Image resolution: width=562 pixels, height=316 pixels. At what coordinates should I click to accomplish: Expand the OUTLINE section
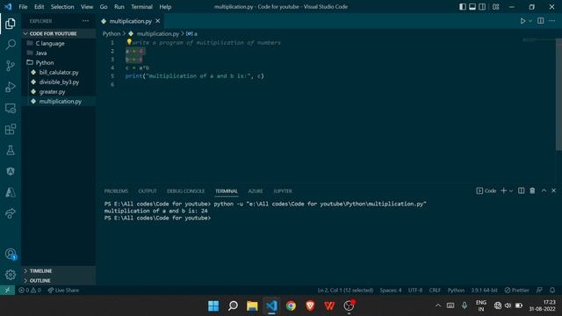(x=59, y=281)
